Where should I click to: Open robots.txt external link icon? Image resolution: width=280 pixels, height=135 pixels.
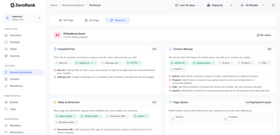92,63
